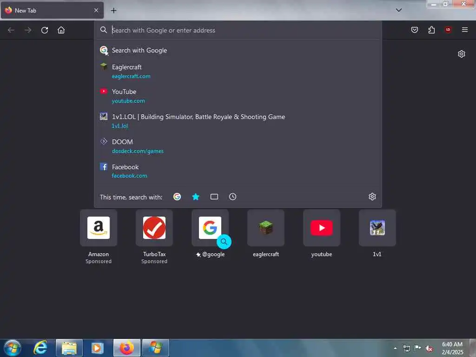Screen dimensions: 476x357
Task: Choose the Search with Google suggestion
Action: (x=238, y=50)
